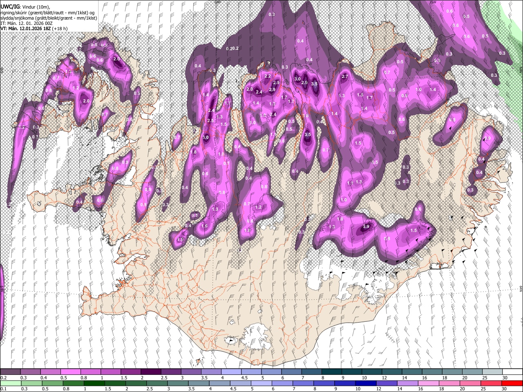
Task: Select the pale grey swatch labeled 25 on upper scale
Action: [x=492, y=372]
